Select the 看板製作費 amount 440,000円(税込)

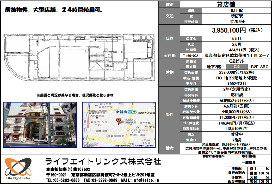point(237,112)
